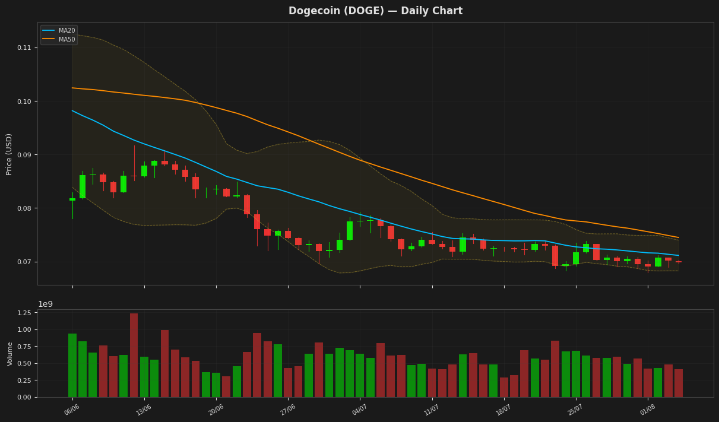Click the 0.09 price tick label
The height and width of the screenshot is (422, 719).
[x=26, y=155]
